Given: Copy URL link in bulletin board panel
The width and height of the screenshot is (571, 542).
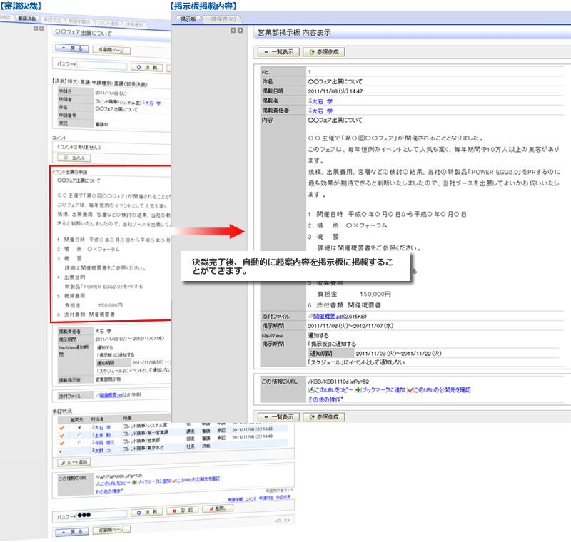Looking at the screenshot, I should tap(333, 390).
